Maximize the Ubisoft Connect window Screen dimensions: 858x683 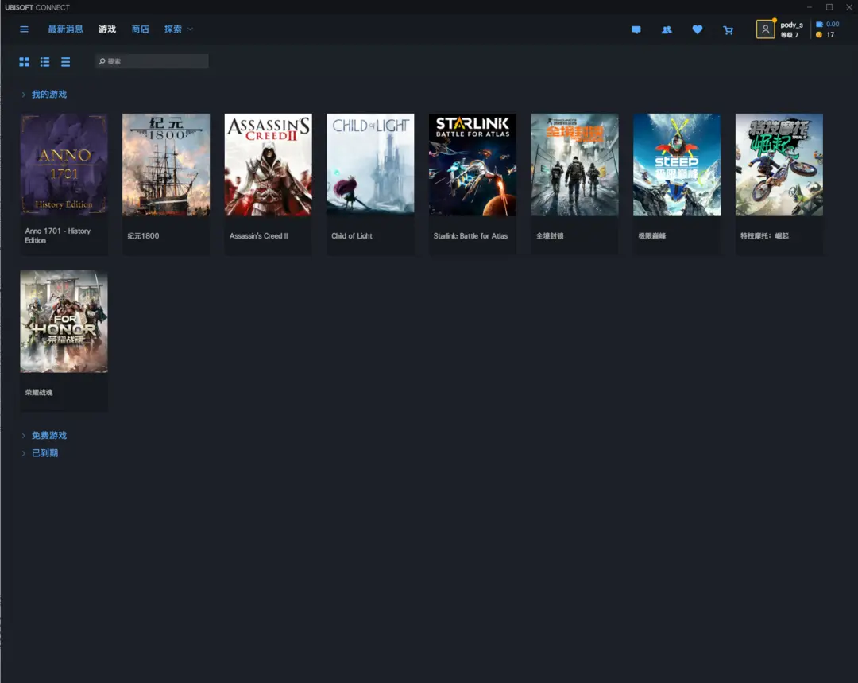(829, 7)
